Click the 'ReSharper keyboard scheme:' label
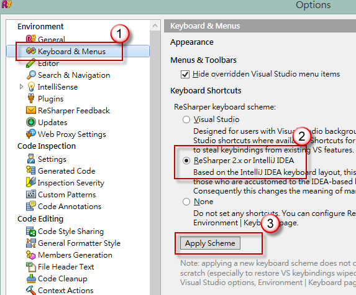 (x=225, y=107)
